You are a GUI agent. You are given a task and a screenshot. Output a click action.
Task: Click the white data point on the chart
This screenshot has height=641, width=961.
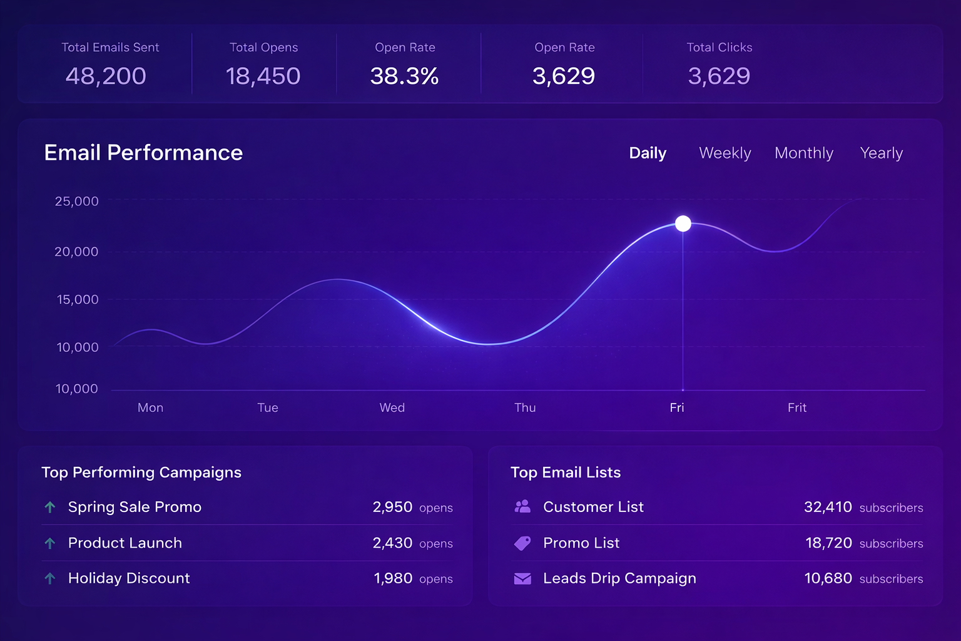[683, 223]
